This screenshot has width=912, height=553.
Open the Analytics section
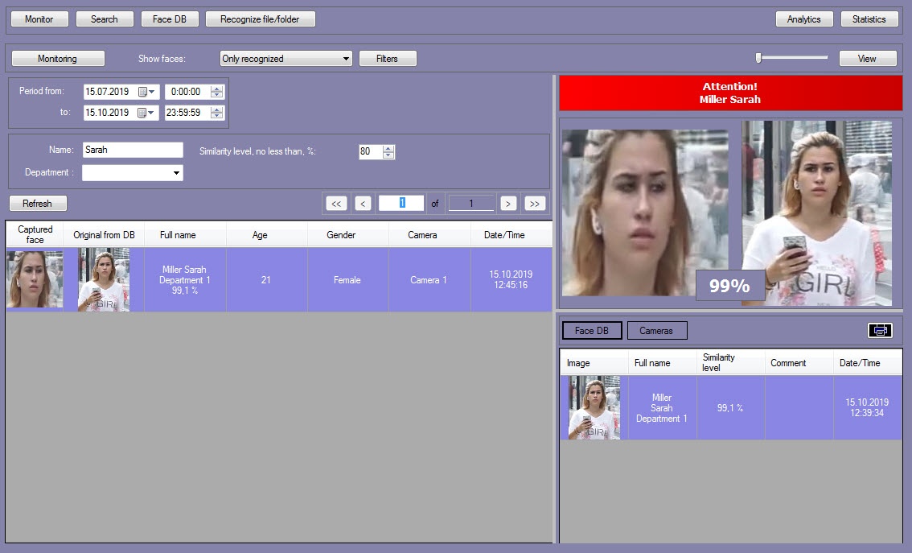[x=803, y=19]
